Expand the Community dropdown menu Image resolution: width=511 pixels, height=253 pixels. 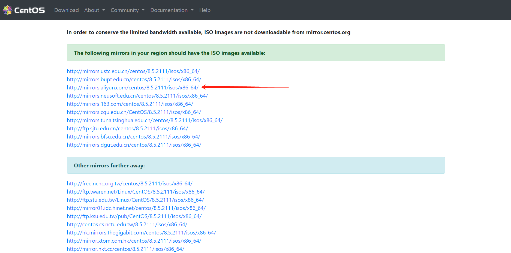(128, 10)
